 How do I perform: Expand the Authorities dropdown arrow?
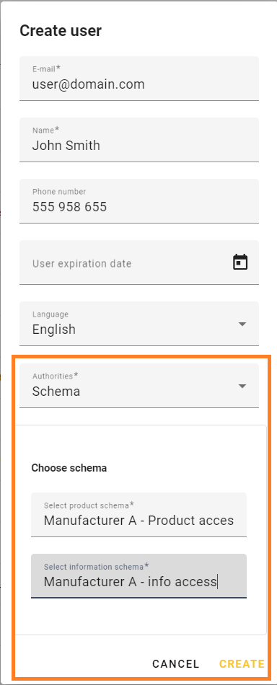click(x=242, y=386)
